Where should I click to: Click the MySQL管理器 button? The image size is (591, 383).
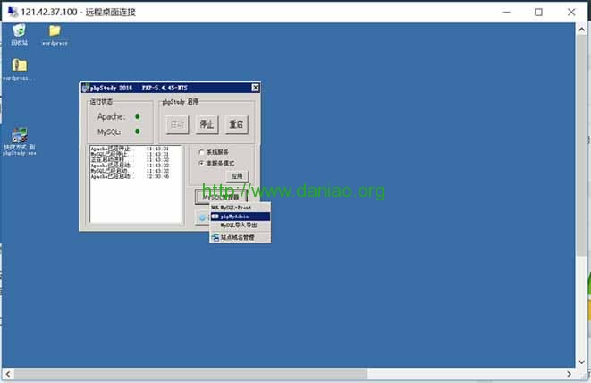coord(221,197)
